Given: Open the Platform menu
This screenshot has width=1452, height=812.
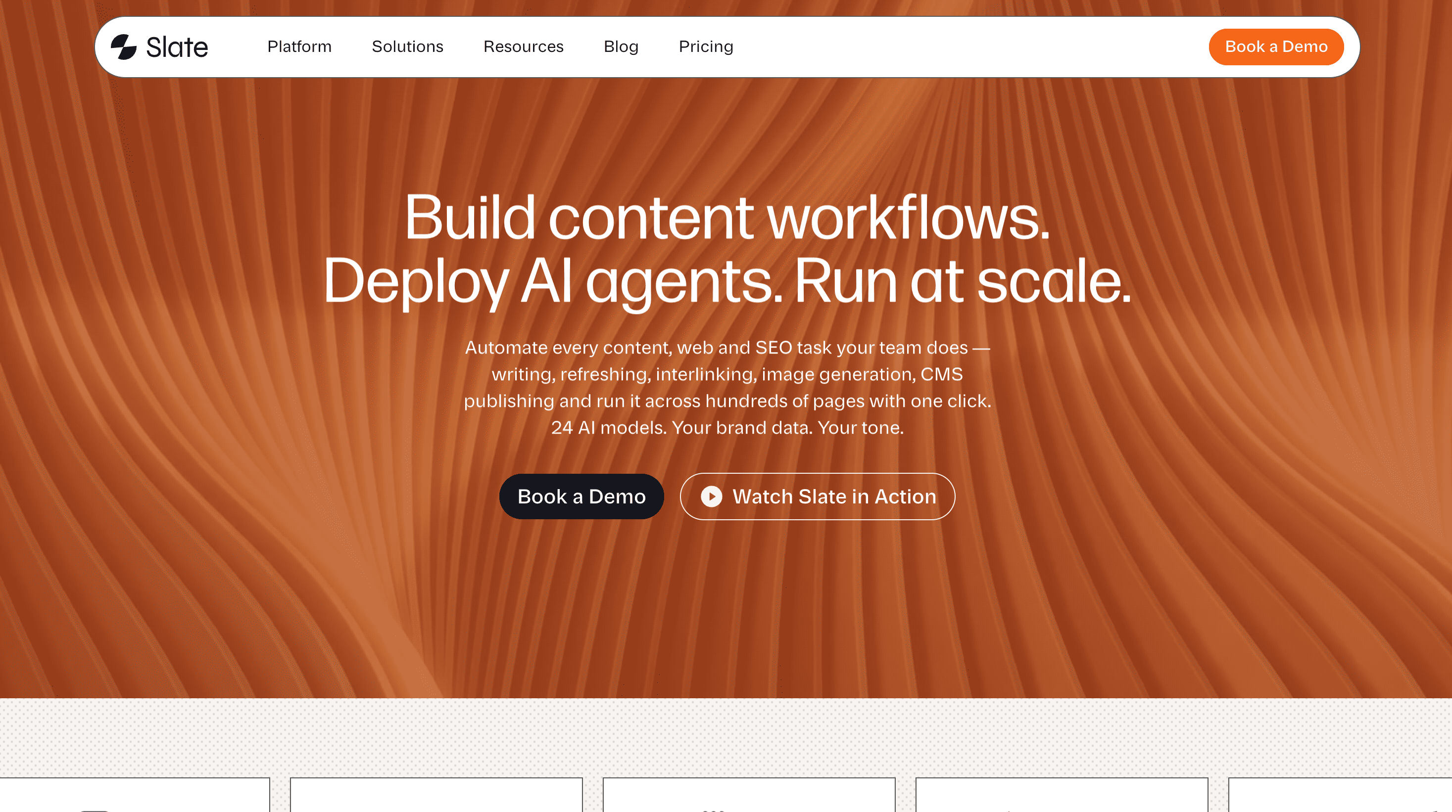Looking at the screenshot, I should [x=299, y=47].
